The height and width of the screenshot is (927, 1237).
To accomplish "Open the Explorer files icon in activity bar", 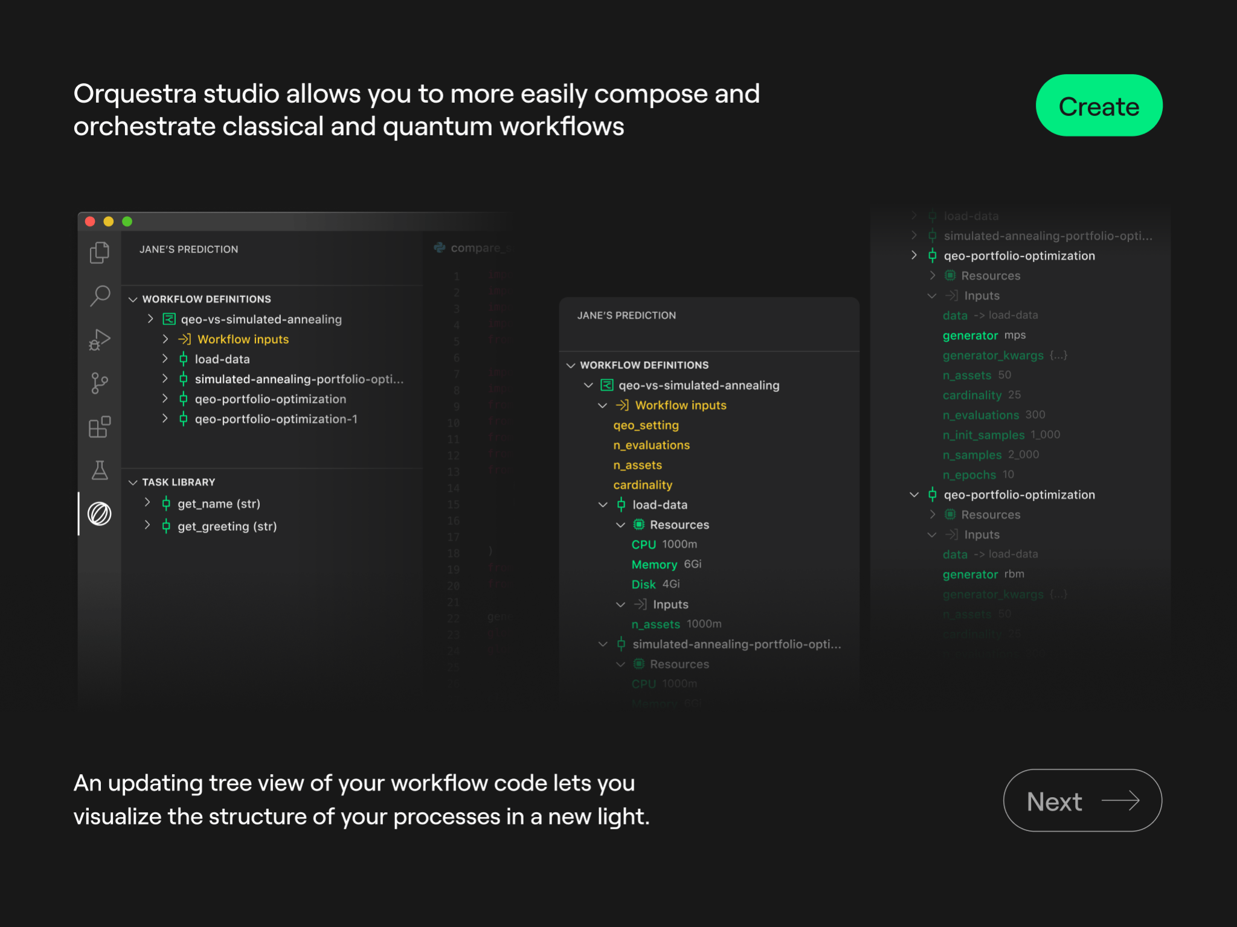I will point(100,252).
